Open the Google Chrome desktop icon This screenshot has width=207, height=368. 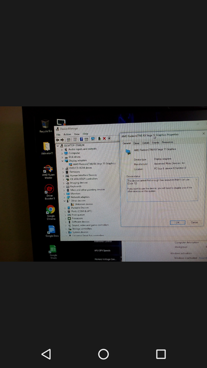pos(51,213)
